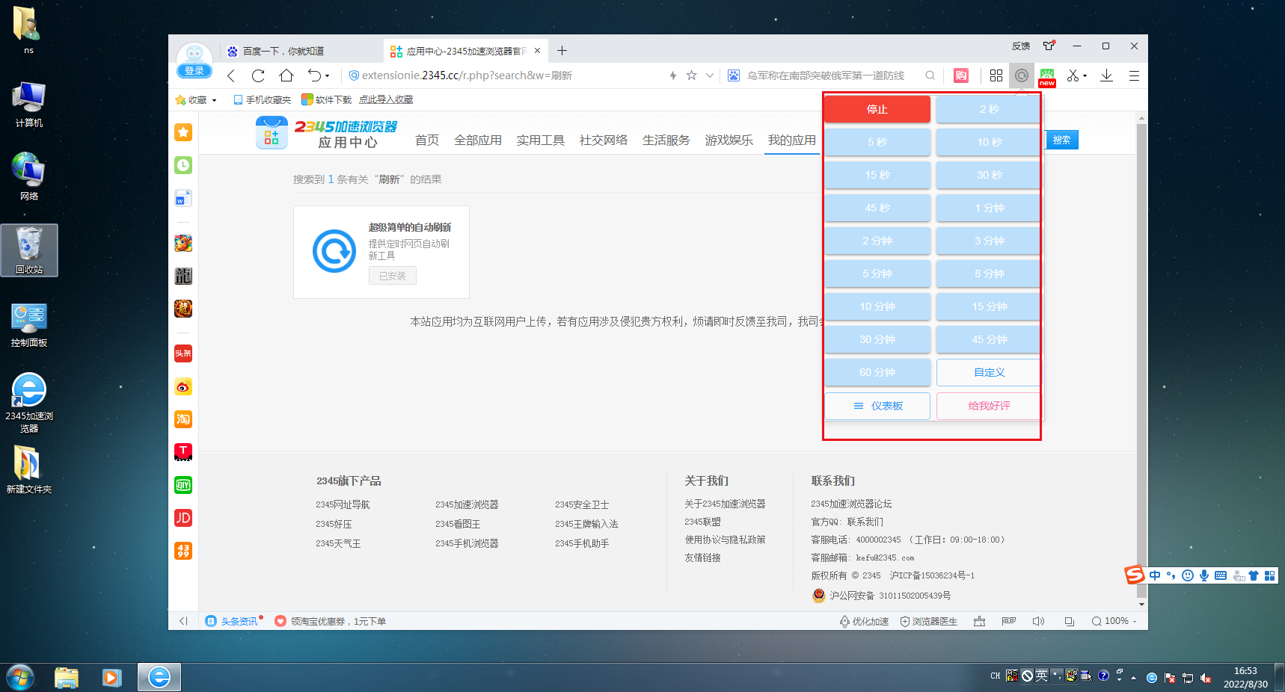Click the 登录 login button
The width and height of the screenshot is (1285, 692).
(x=194, y=70)
